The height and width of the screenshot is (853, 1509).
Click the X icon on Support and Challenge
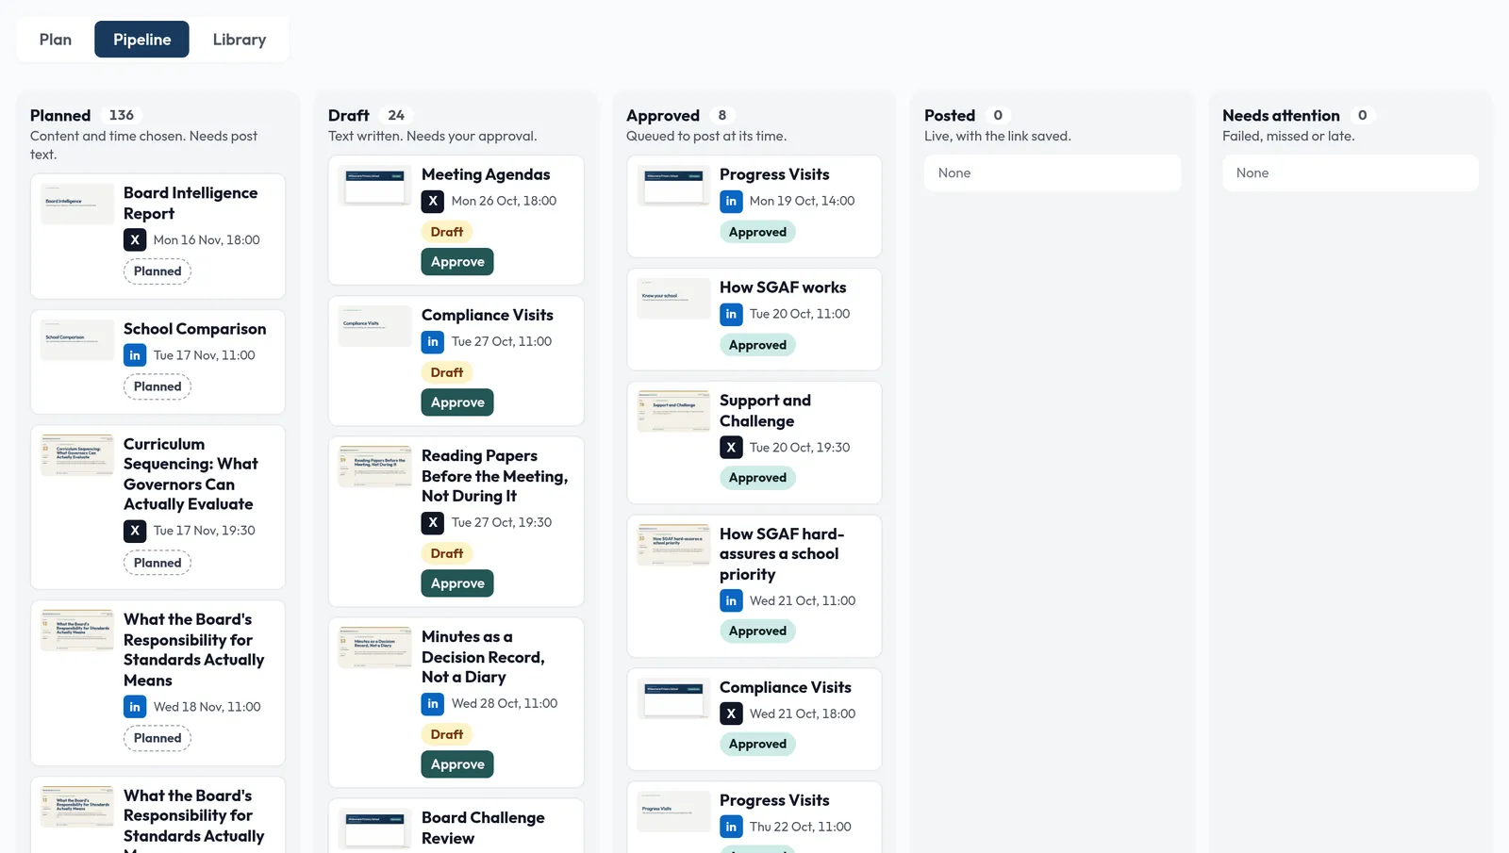(731, 448)
